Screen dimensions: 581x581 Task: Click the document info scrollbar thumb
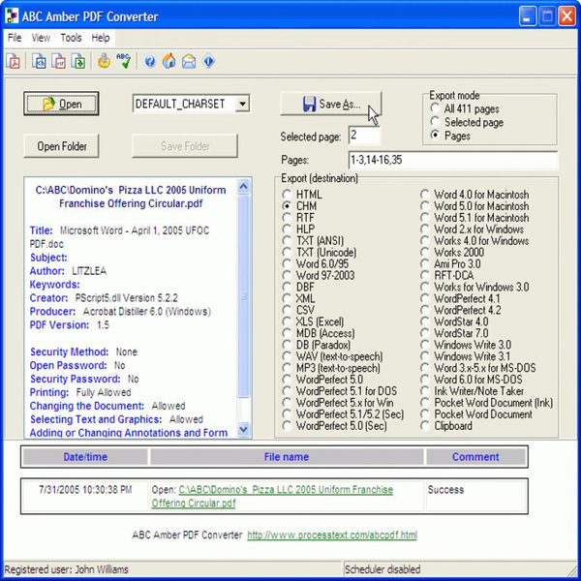(243, 296)
